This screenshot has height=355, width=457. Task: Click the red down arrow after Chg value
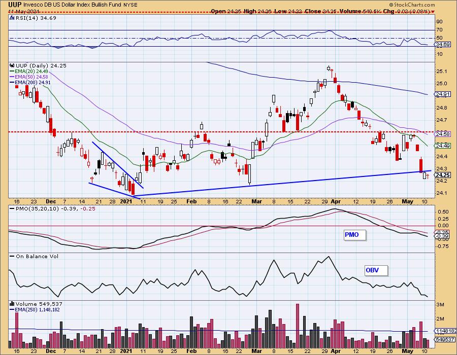[433, 11]
